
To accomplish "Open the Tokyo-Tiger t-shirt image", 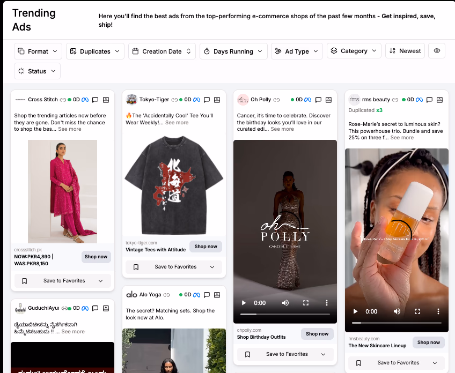I will pos(174,185).
